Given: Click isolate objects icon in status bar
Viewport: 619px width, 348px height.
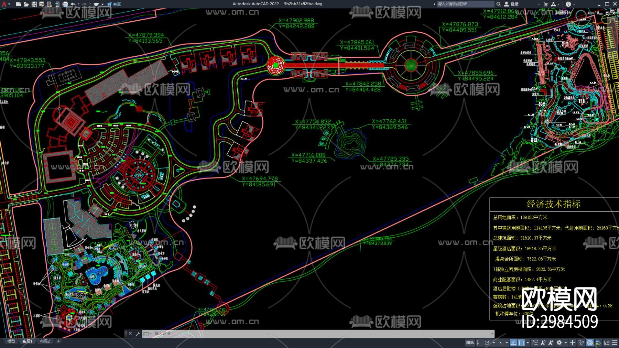Looking at the screenshot, I should [581, 343].
